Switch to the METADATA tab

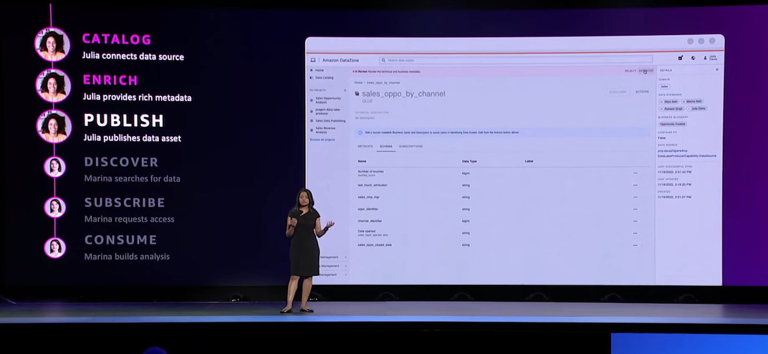point(365,146)
